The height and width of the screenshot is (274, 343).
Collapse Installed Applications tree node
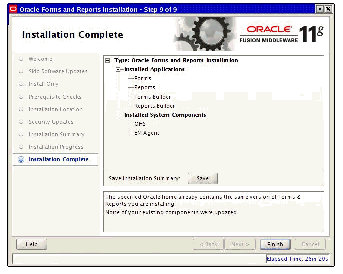coord(118,70)
